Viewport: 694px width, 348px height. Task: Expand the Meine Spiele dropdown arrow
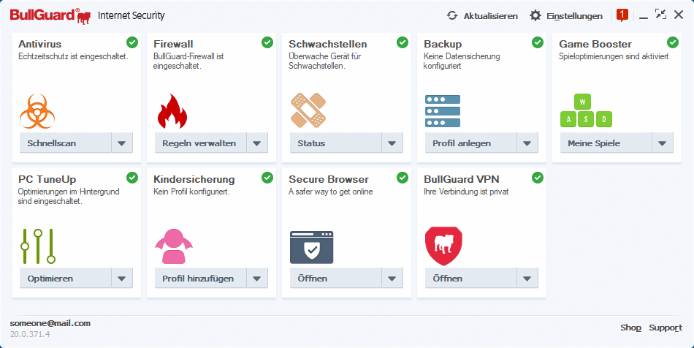663,143
